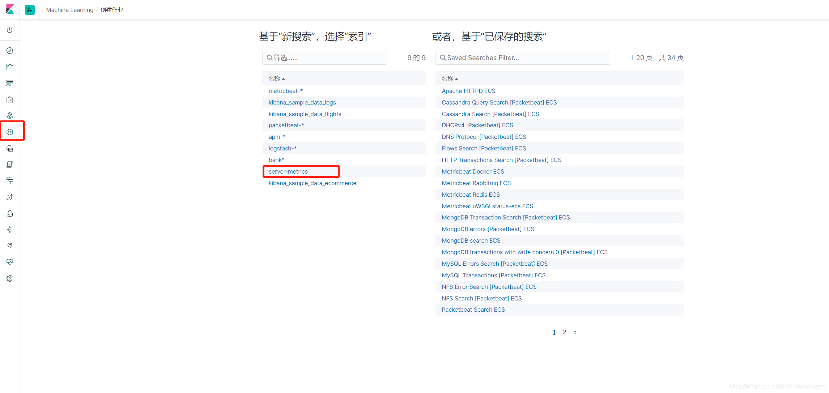The image size is (829, 393).
Task: Go to page 2 of saved searches
Action: click(564, 332)
